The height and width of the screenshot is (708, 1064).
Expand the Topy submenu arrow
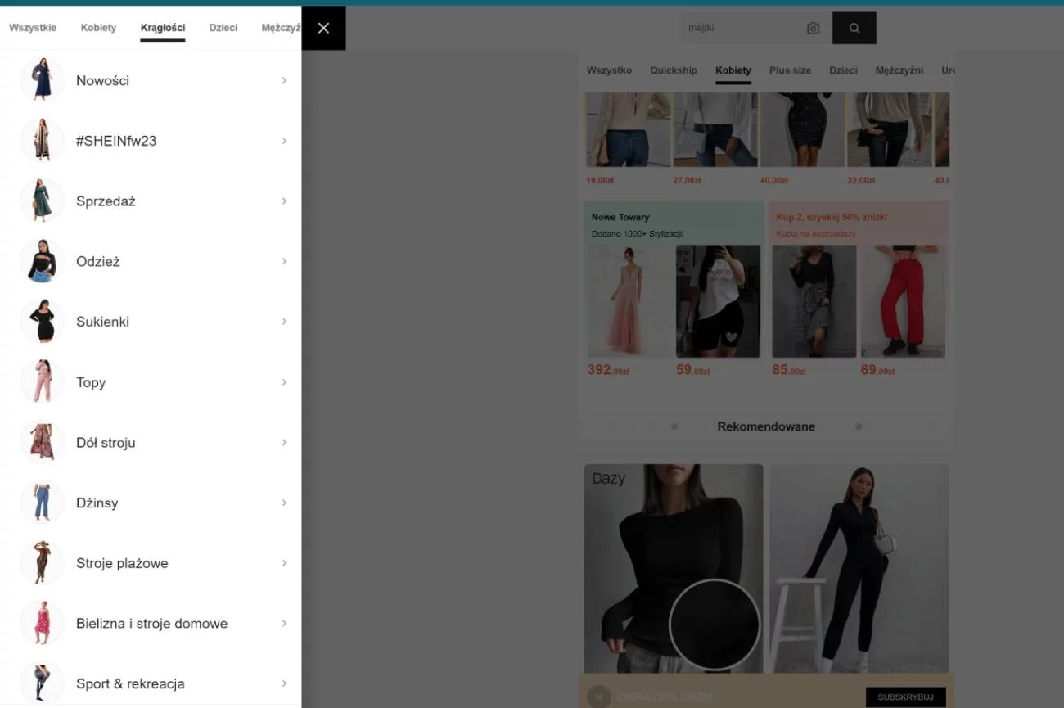284,382
